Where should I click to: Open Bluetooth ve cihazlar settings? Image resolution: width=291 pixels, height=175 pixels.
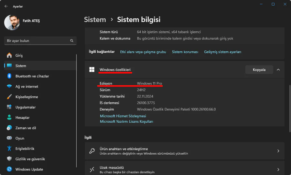[40, 76]
